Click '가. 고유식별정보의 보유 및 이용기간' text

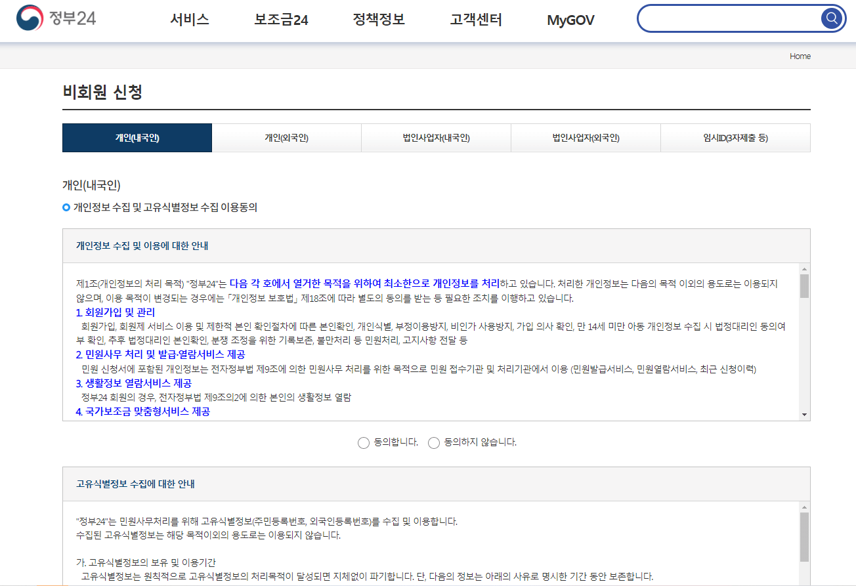pos(145,563)
